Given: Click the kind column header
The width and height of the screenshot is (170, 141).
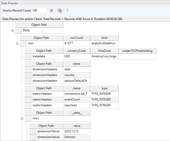Looking at the screenshot, I should tap(104, 38).
